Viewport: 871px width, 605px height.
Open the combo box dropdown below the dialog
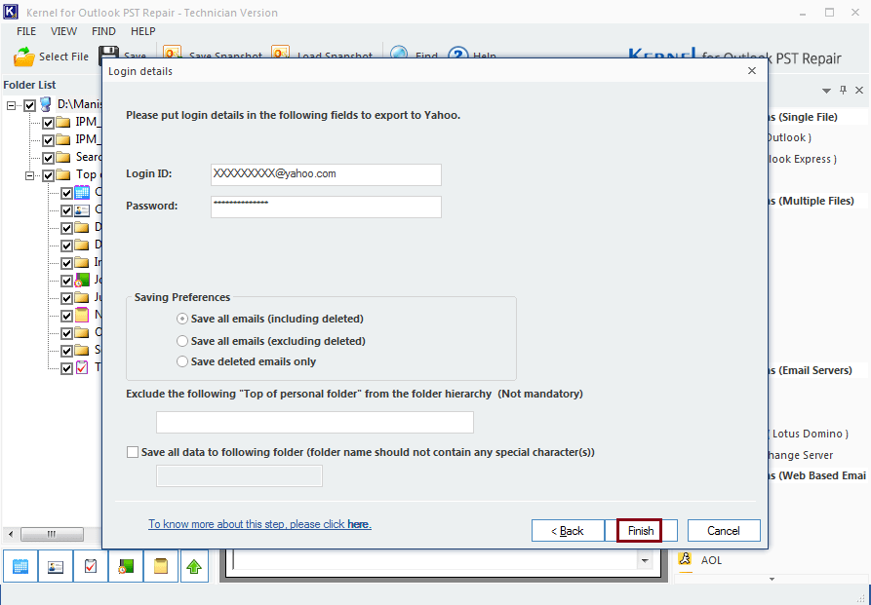645,560
